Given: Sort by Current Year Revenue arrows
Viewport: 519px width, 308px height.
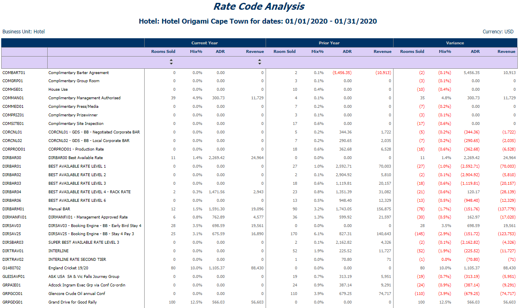Looking at the screenshot, I should tap(259, 62).
